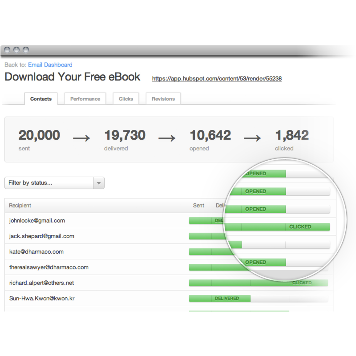Switch to the Performance tab
The height and width of the screenshot is (356, 356).
(85, 99)
